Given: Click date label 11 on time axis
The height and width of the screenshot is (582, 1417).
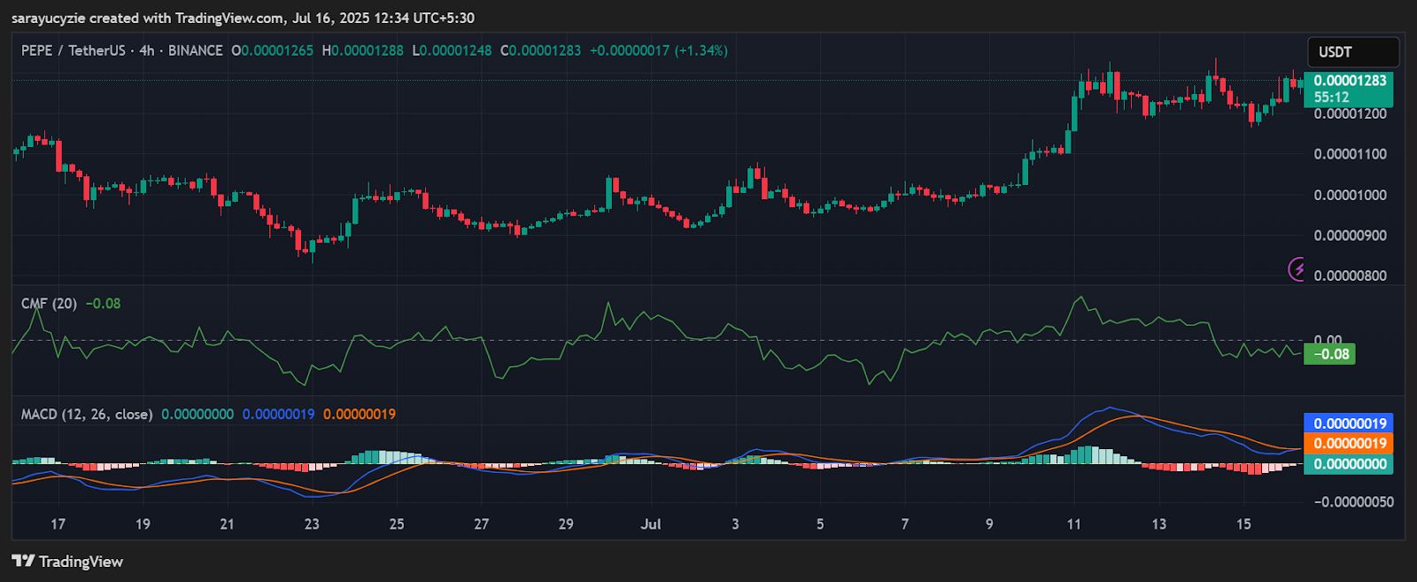Looking at the screenshot, I should [1074, 524].
